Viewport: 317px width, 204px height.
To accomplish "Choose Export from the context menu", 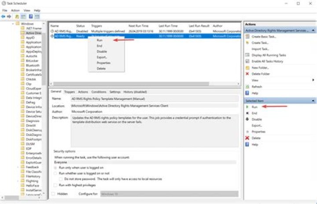I will (107, 57).
